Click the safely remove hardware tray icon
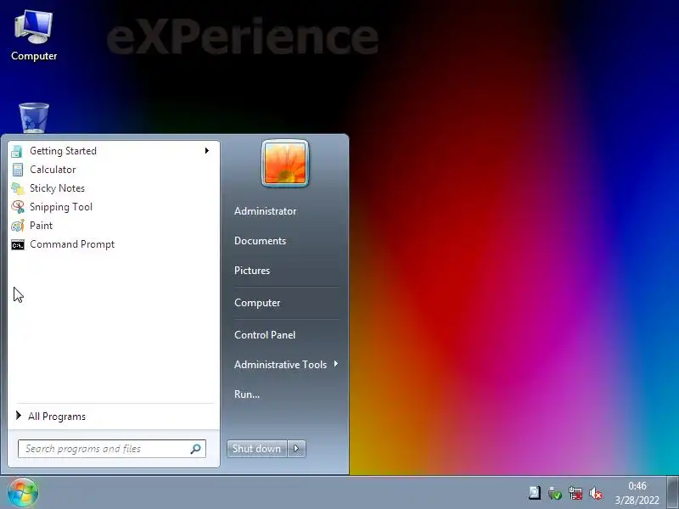The height and width of the screenshot is (509, 679). point(555,494)
